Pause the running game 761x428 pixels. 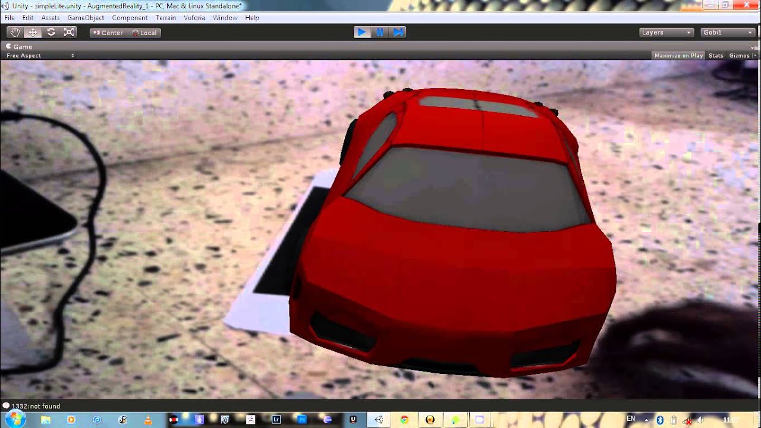click(x=379, y=32)
